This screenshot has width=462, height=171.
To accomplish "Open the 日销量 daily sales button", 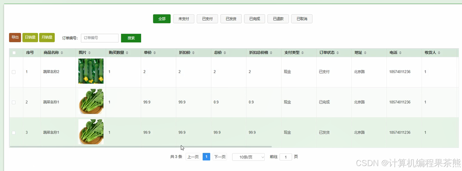I will (x=30, y=37).
